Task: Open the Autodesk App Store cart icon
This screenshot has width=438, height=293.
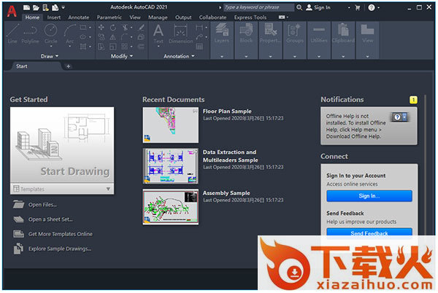Action: point(357,8)
